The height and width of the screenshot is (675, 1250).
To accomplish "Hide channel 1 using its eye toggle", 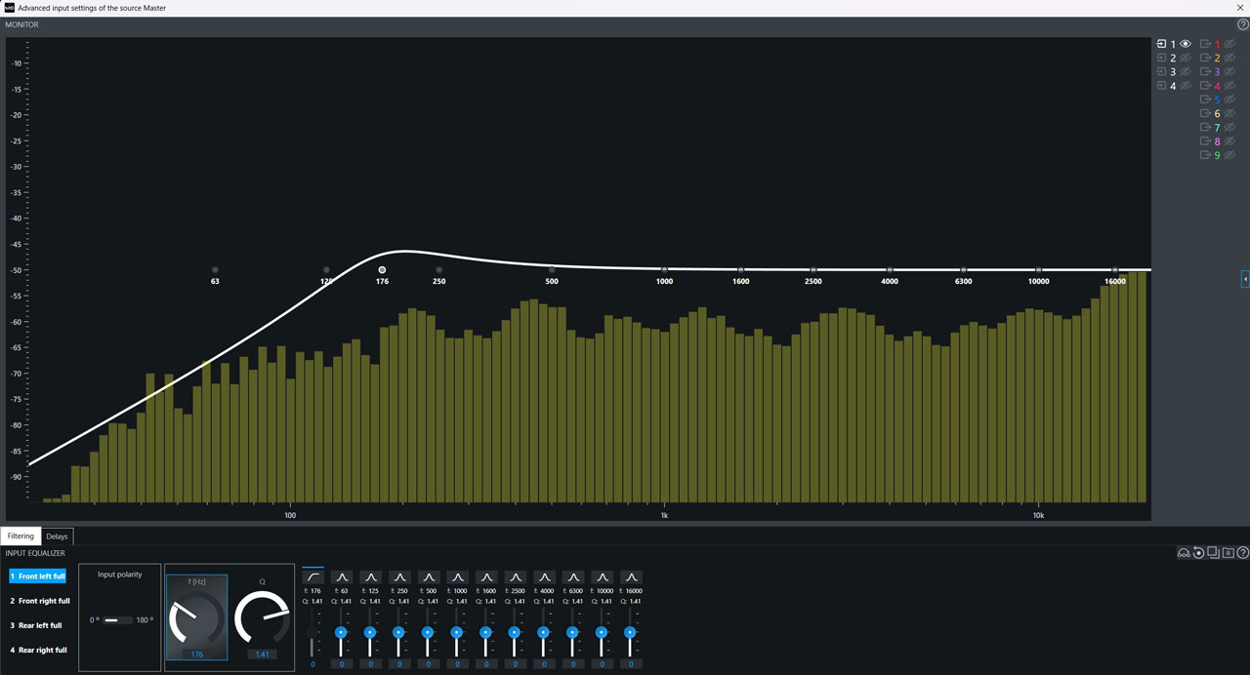I will pyautogui.click(x=1186, y=44).
